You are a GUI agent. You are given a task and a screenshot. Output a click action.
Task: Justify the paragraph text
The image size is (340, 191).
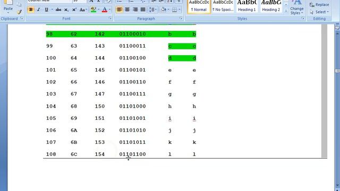[143, 10]
